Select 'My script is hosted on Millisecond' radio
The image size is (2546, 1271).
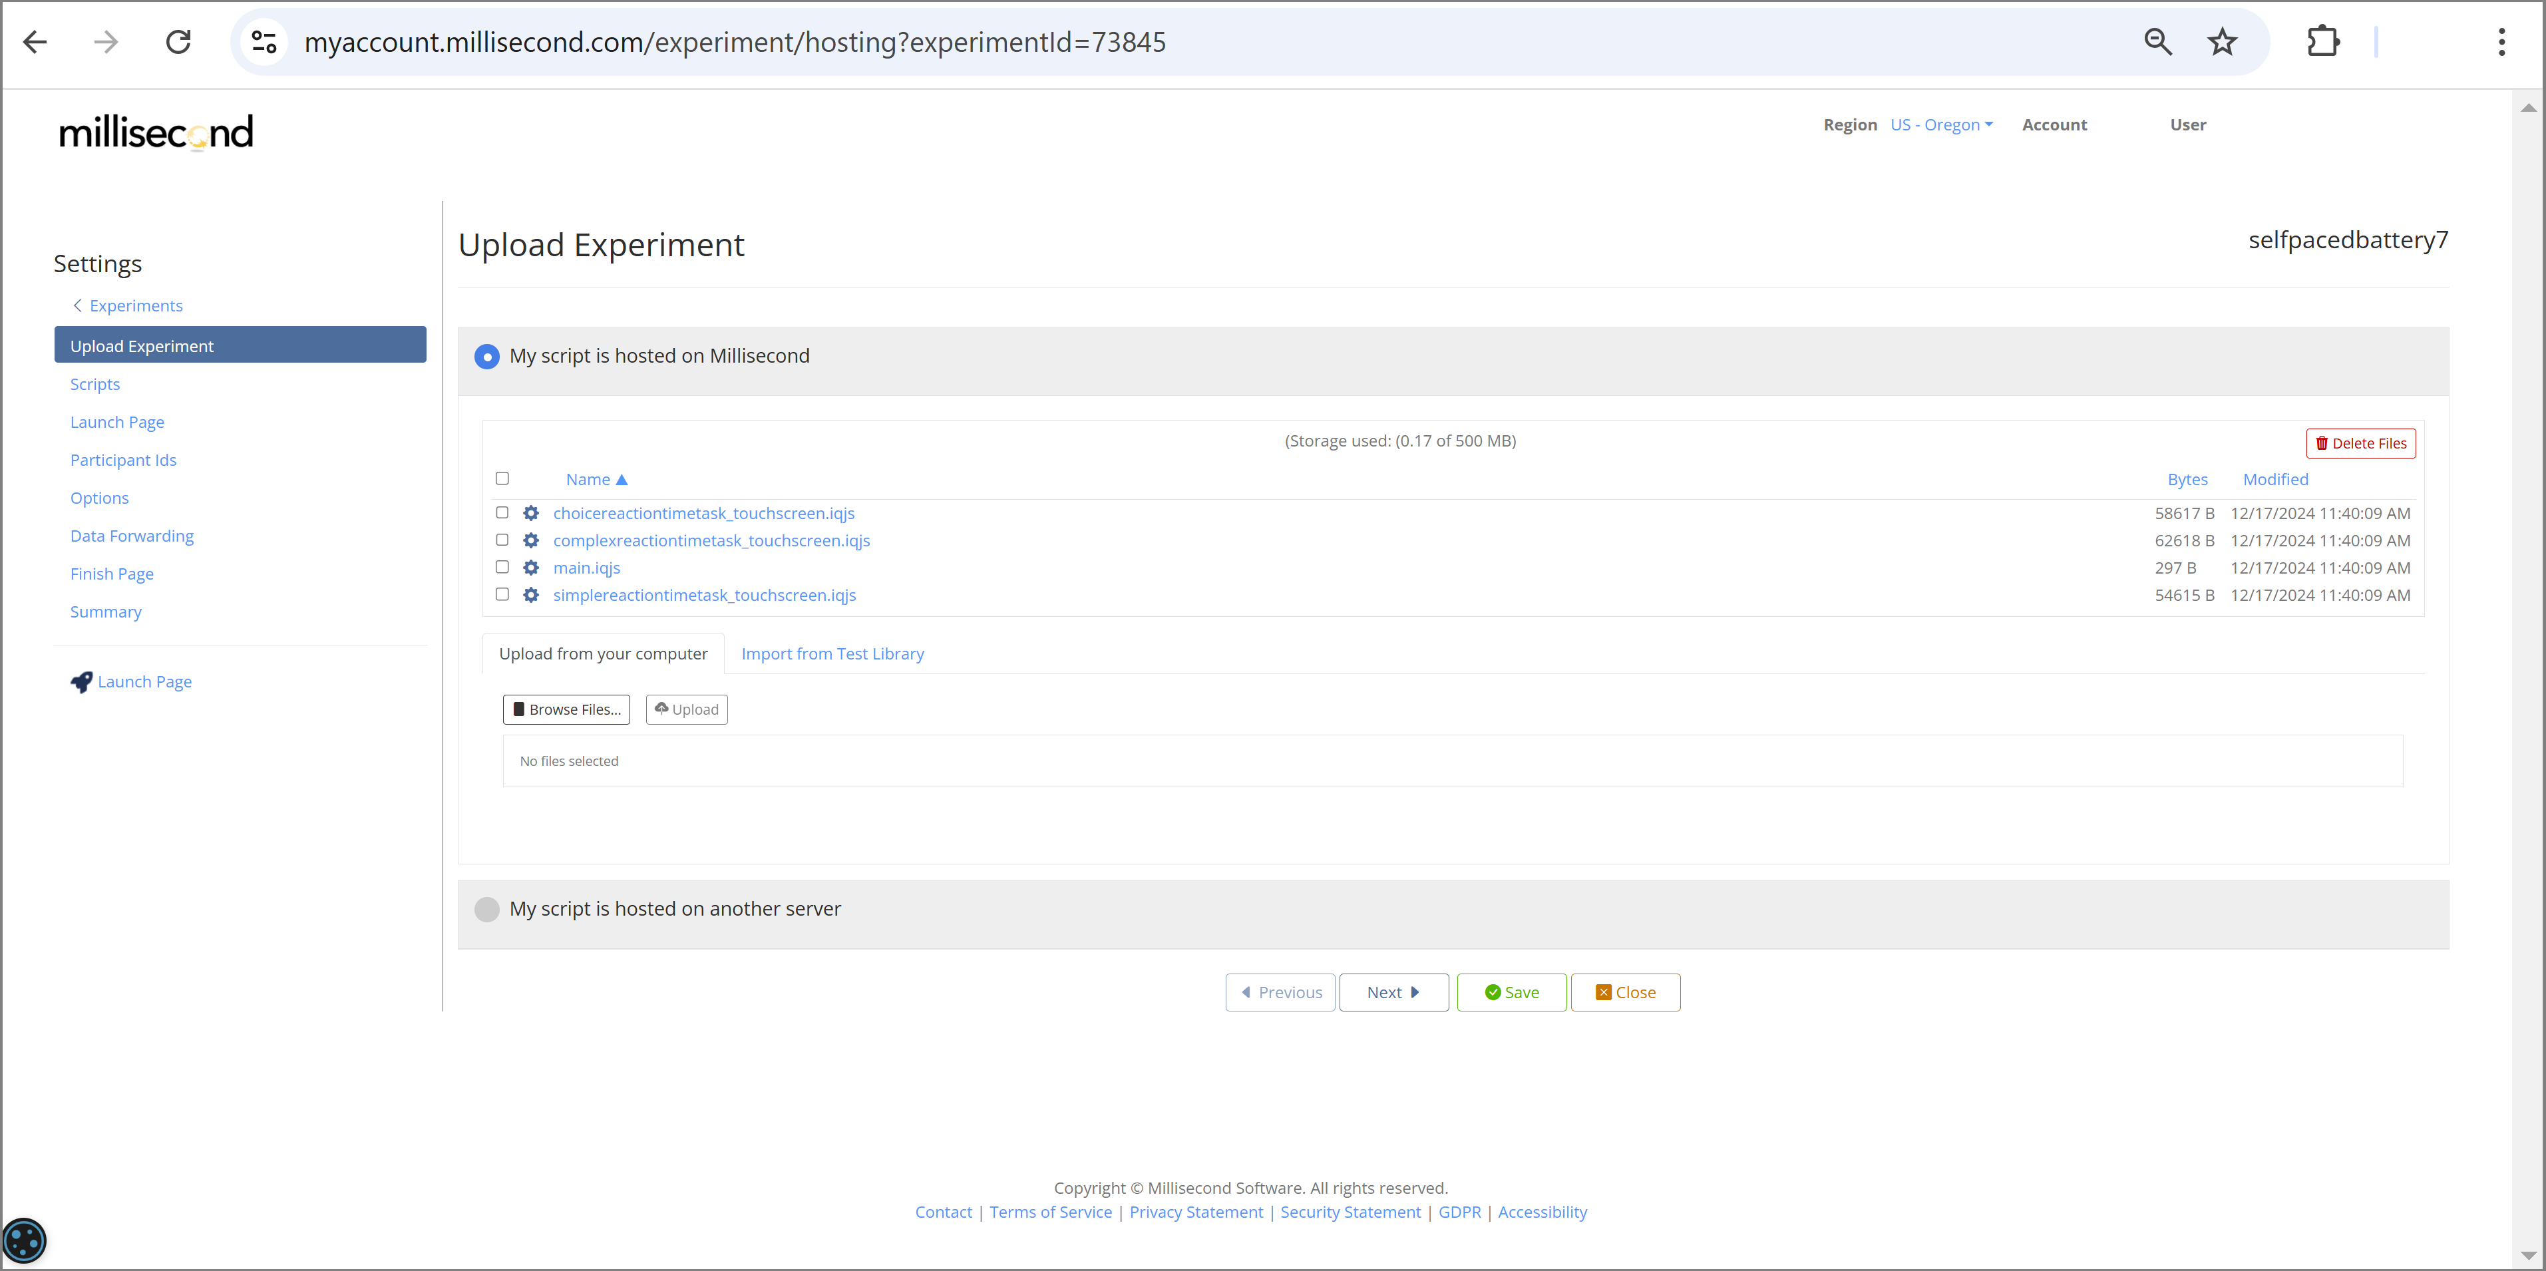point(487,357)
